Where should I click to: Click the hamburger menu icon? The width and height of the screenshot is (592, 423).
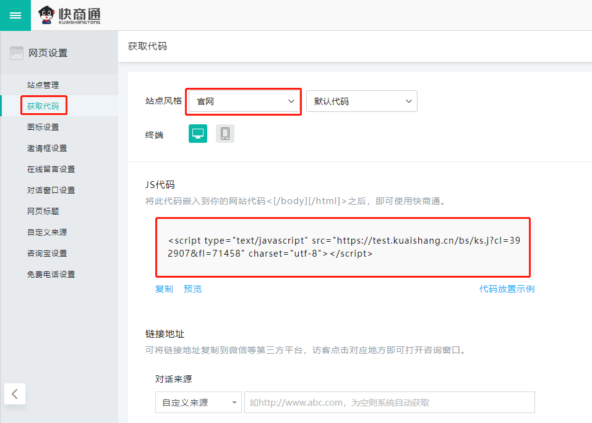pyautogui.click(x=15, y=15)
